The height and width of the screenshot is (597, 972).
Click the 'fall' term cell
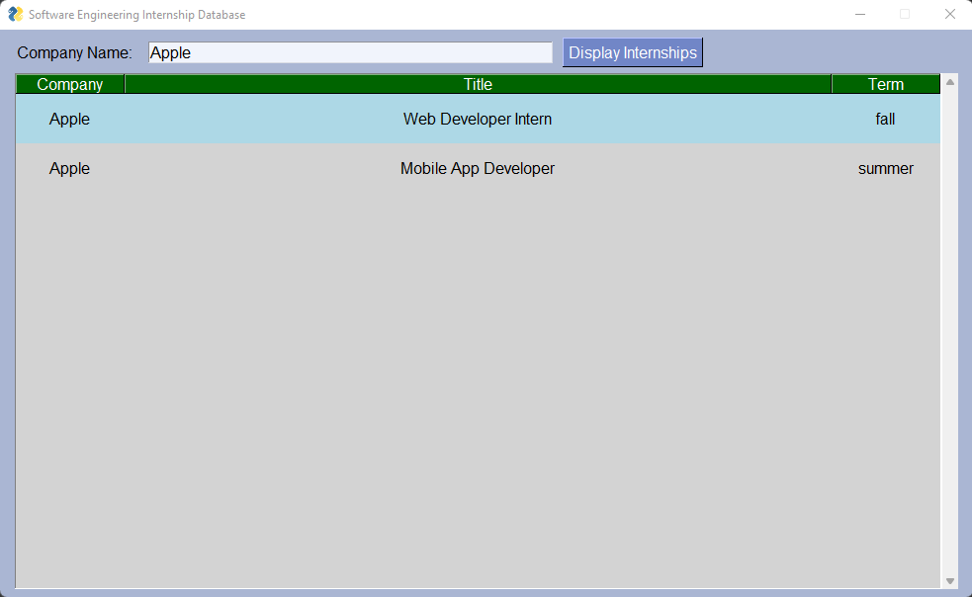point(885,119)
